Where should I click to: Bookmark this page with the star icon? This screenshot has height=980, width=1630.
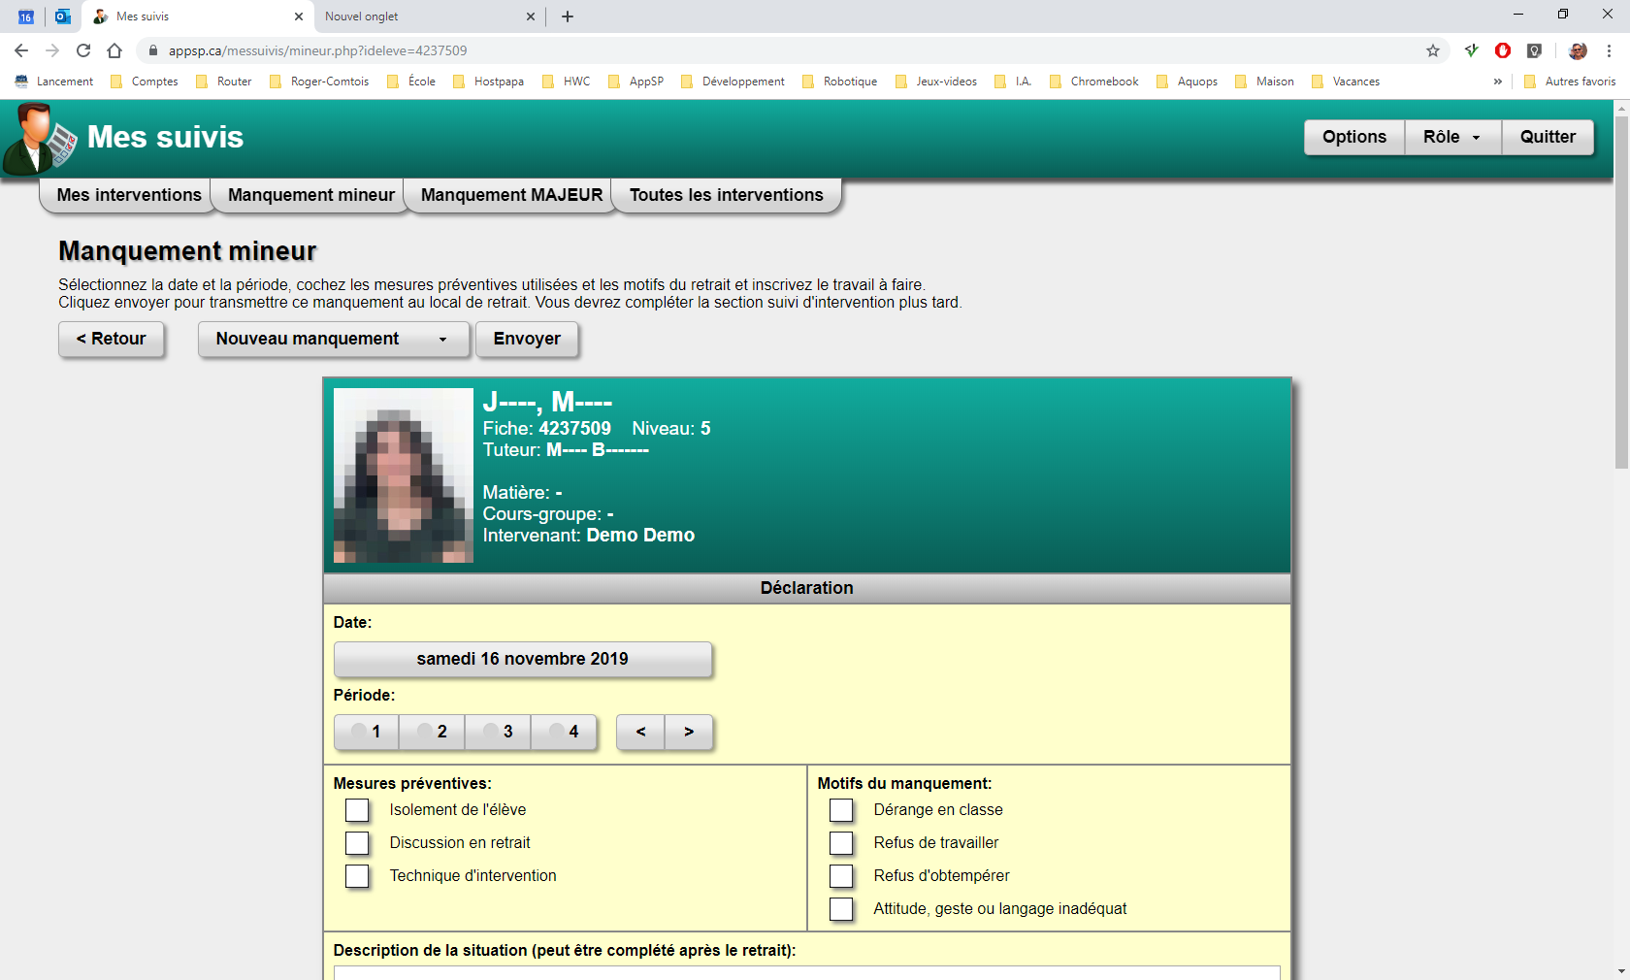1433,50
